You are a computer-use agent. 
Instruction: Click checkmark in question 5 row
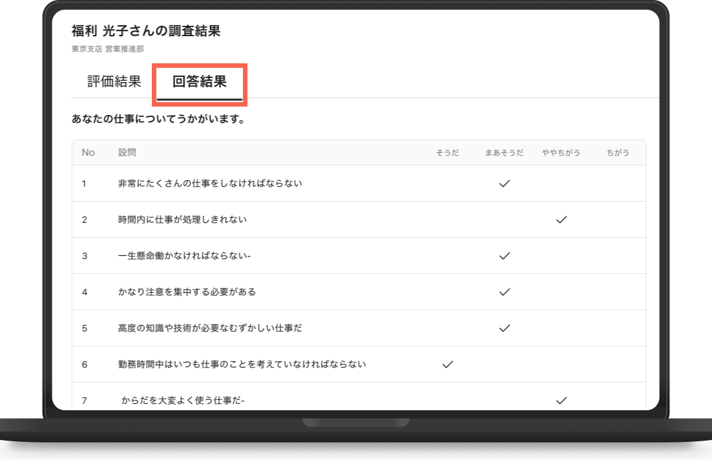505,328
